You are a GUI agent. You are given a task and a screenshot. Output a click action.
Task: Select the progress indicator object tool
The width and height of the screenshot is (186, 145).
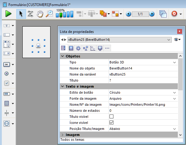pos(7,94)
